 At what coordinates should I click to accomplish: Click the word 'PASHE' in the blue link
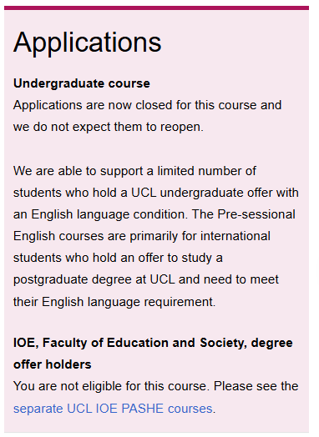tap(143, 409)
